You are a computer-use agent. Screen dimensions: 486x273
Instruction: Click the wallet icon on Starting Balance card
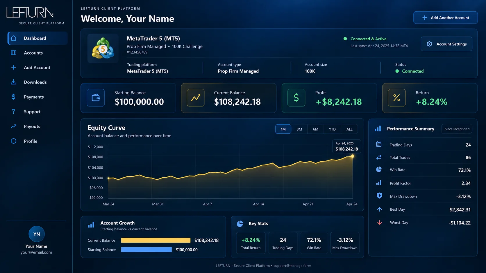tap(96, 98)
